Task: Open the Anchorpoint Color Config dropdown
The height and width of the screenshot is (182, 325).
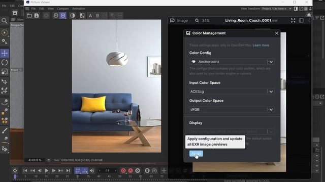Action: (232, 62)
